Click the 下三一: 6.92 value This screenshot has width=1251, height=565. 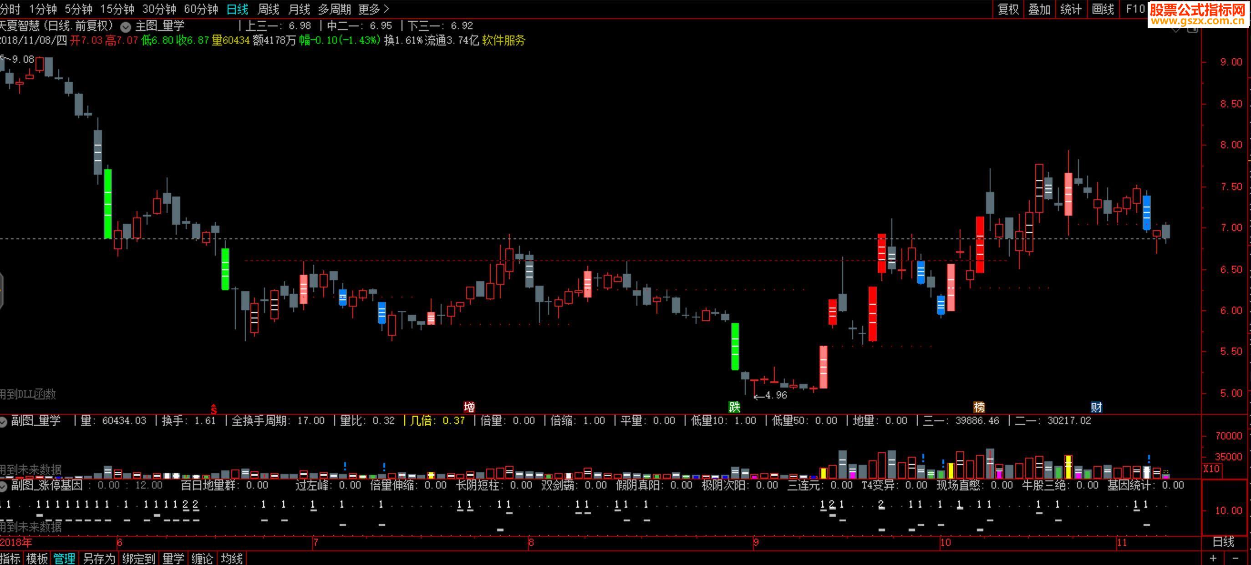coord(440,26)
